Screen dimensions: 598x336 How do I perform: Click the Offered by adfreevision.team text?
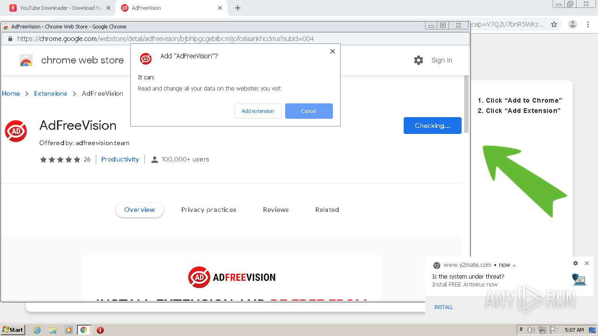tap(84, 143)
